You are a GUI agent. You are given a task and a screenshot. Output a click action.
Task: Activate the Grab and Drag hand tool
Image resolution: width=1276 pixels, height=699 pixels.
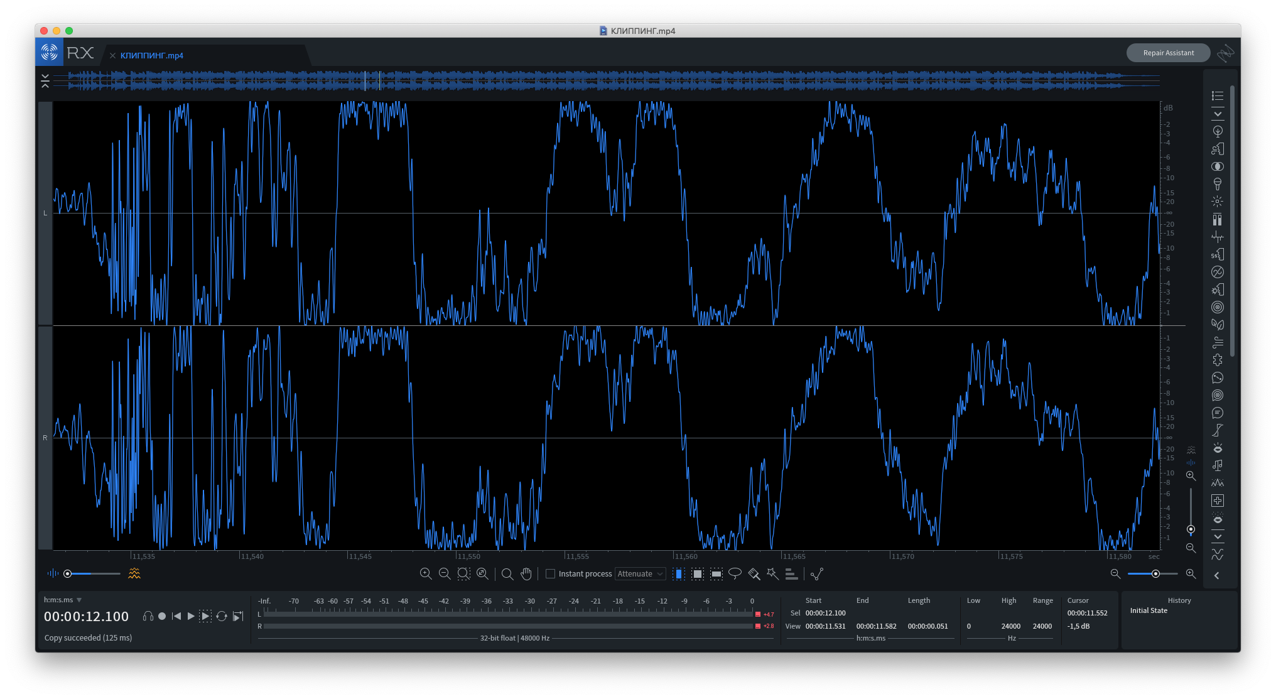point(526,573)
